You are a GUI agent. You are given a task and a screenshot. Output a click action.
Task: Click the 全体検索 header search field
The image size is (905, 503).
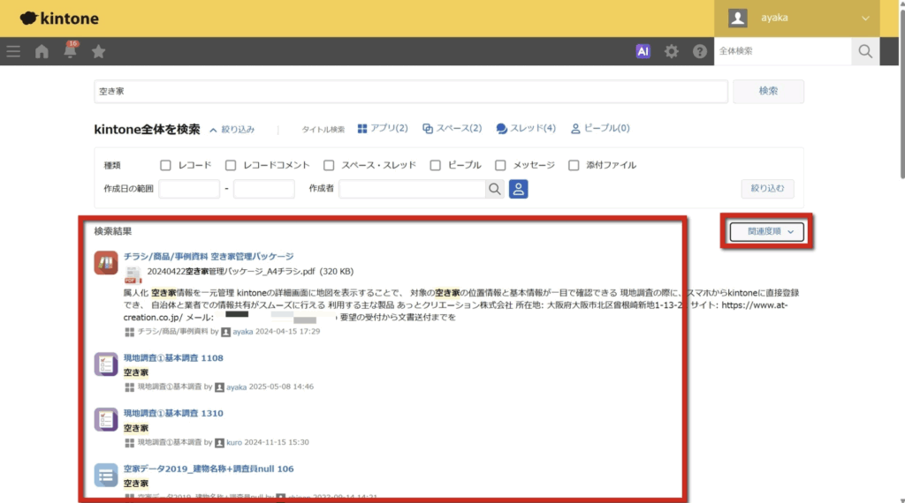coord(783,51)
